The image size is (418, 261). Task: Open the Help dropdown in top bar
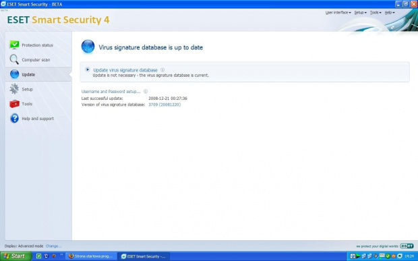point(390,13)
